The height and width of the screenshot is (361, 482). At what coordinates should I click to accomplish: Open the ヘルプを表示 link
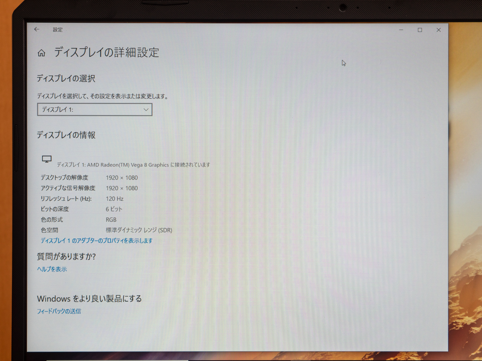[52, 269]
